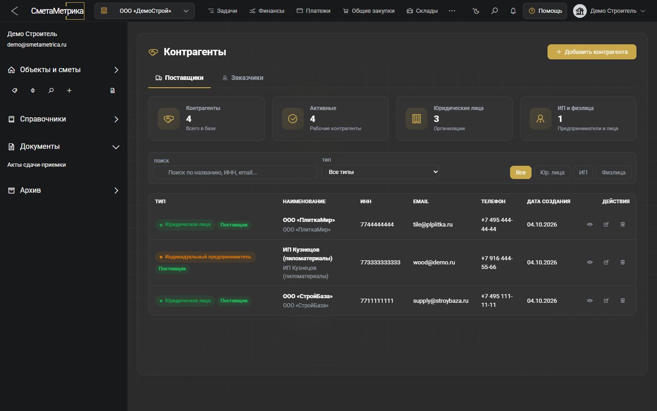Delete the ИП Кузнецов contractor

click(x=622, y=262)
